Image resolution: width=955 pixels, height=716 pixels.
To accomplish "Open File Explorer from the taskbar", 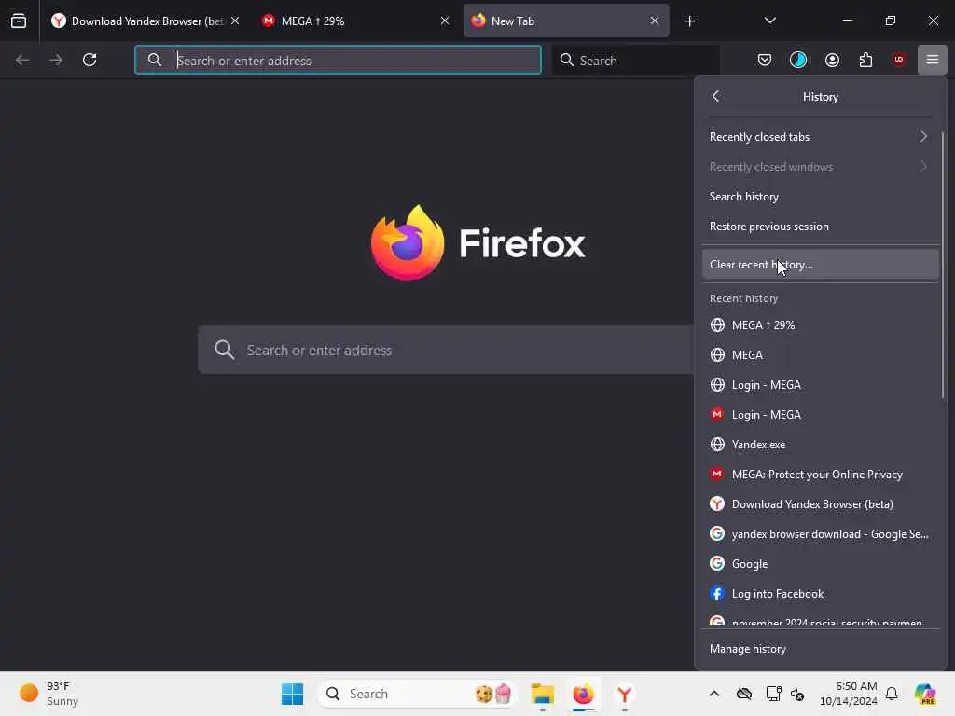I will pos(542,694).
